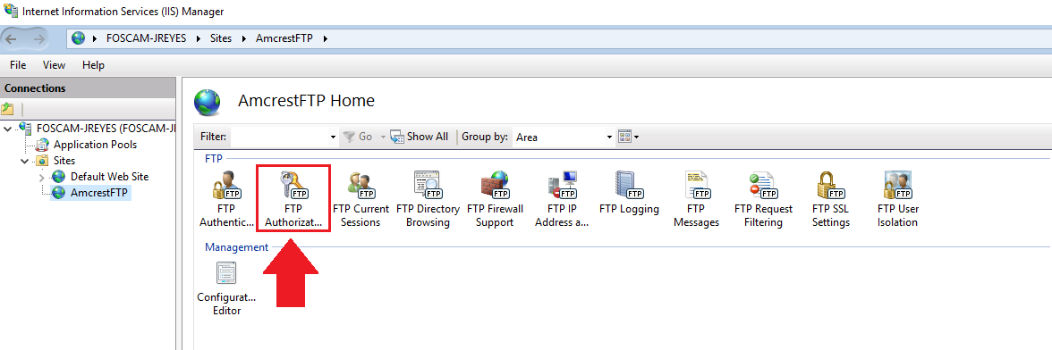Open FTP Current Sessions feature
Image resolution: width=1052 pixels, height=350 pixels.
pyautogui.click(x=361, y=199)
